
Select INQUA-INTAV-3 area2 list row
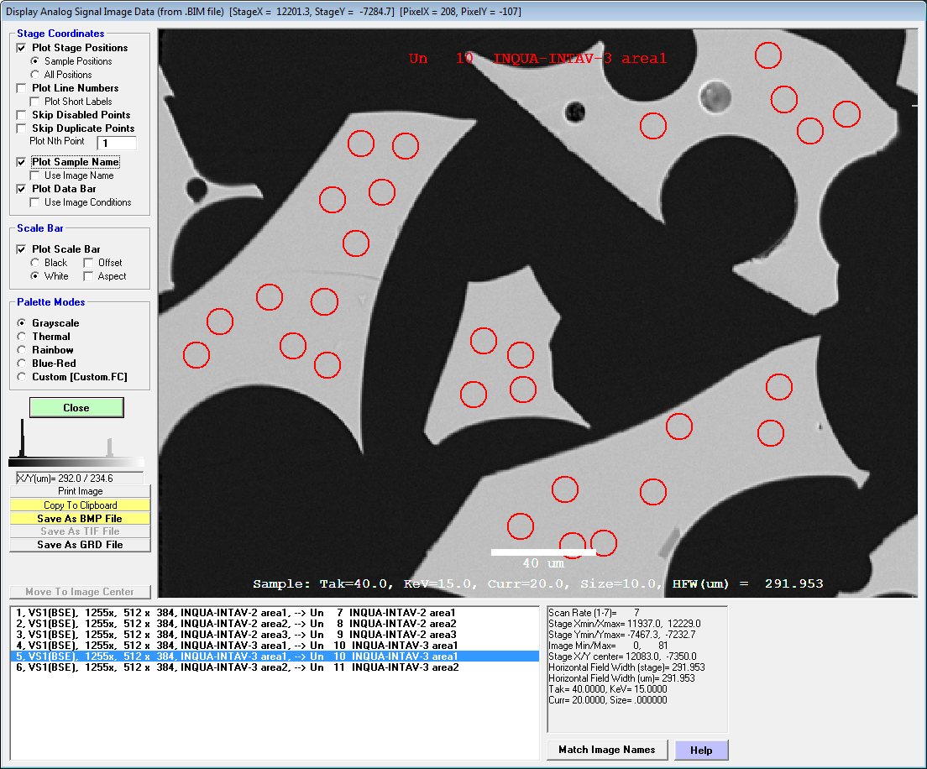pyautogui.click(x=235, y=667)
